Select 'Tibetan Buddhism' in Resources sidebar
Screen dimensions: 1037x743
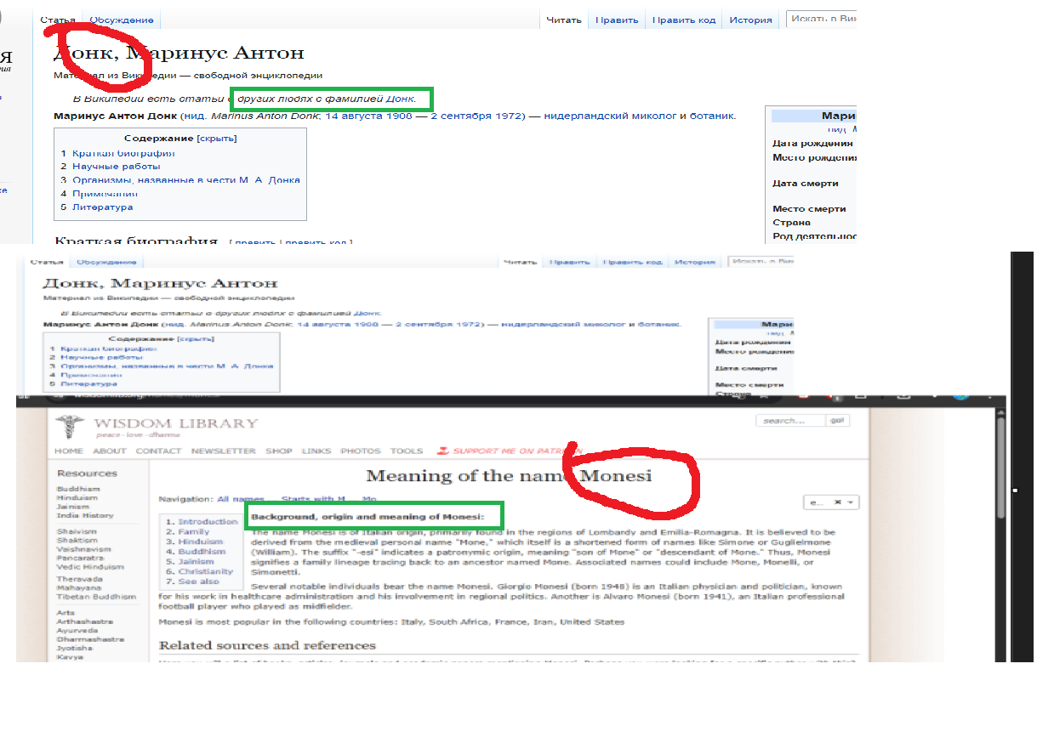point(96,597)
